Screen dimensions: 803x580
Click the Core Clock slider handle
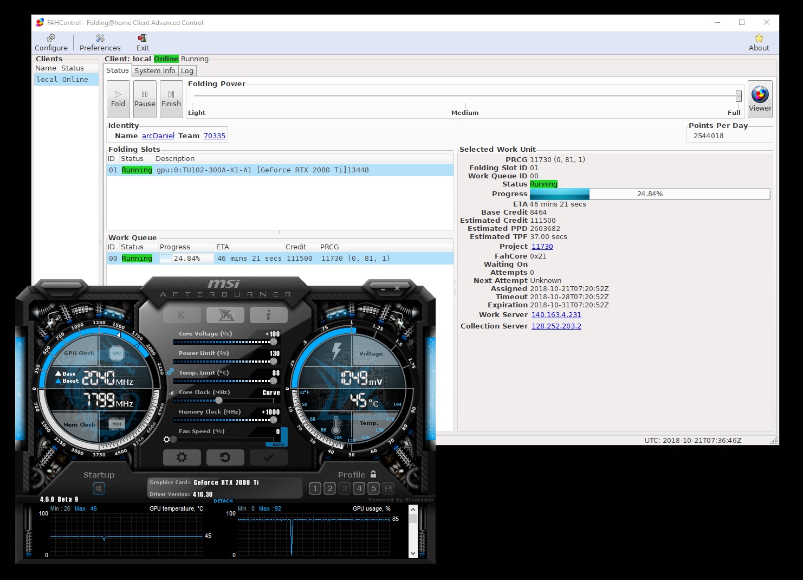coord(219,401)
